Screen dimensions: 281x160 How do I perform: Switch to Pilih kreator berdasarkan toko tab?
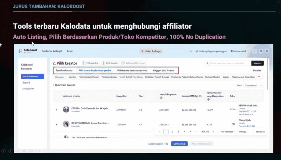132,70
